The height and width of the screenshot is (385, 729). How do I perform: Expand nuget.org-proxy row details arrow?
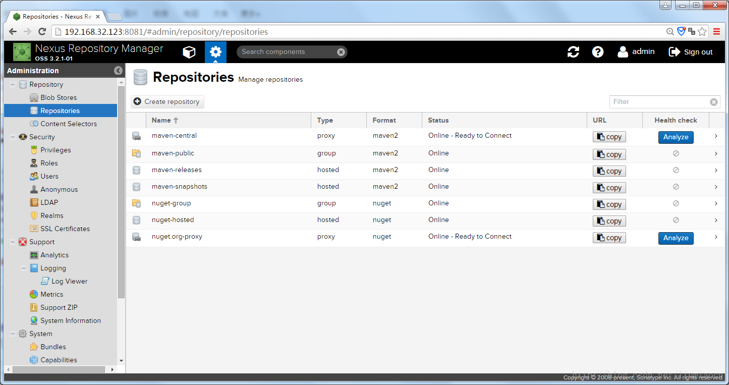click(x=716, y=237)
